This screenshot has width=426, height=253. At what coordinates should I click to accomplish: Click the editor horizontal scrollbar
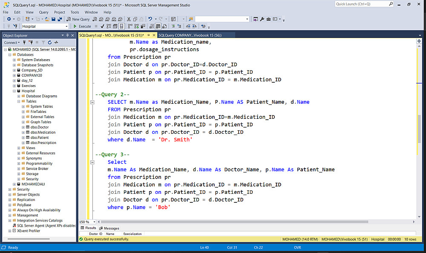click(234, 222)
